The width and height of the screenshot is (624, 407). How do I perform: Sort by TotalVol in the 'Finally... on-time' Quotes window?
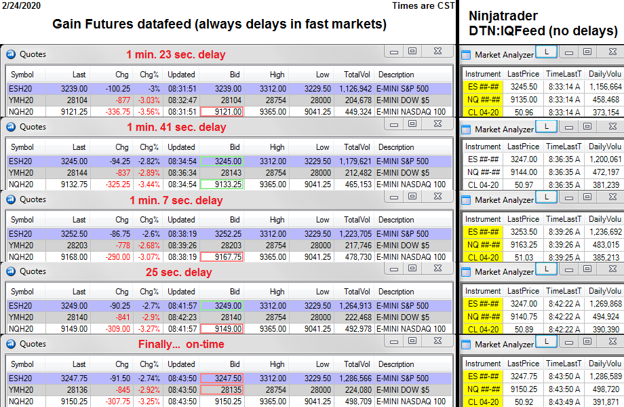coord(357,364)
